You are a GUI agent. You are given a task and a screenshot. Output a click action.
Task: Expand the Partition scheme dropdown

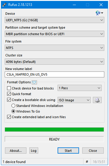tap(54, 34)
